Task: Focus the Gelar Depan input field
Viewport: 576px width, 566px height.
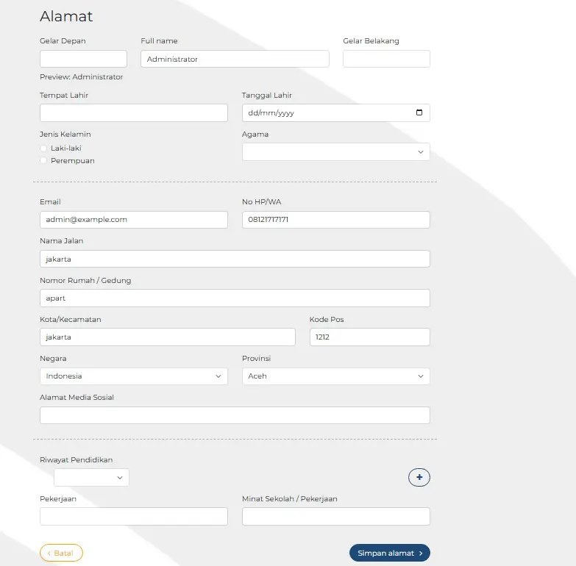Action: tap(83, 59)
